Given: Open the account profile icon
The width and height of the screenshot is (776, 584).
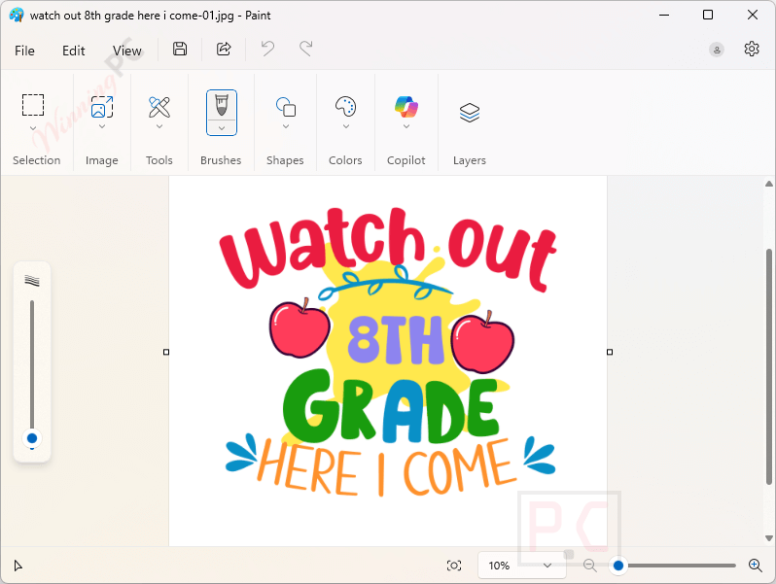Looking at the screenshot, I should (717, 50).
